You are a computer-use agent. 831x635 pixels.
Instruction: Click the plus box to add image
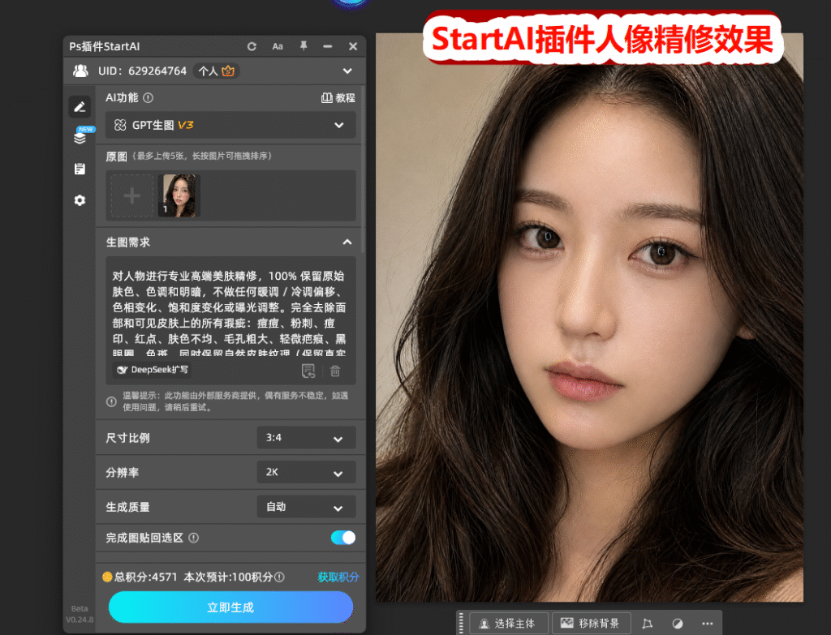pyautogui.click(x=132, y=196)
